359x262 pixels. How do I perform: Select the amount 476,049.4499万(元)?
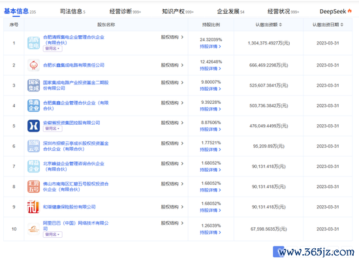(269, 126)
